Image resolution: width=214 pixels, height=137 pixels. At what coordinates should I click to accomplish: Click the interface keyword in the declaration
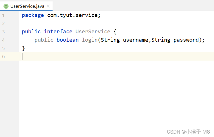[58, 32]
